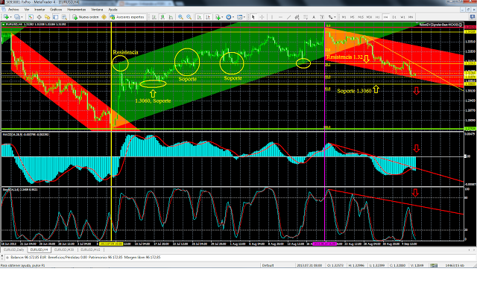Click the MetaEditor yellow diamond icon
Screen dimensions: 477x286
point(104,17)
